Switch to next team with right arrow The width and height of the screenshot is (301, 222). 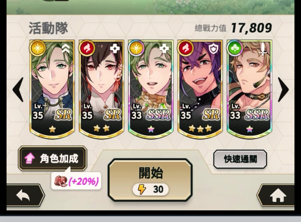click(283, 89)
